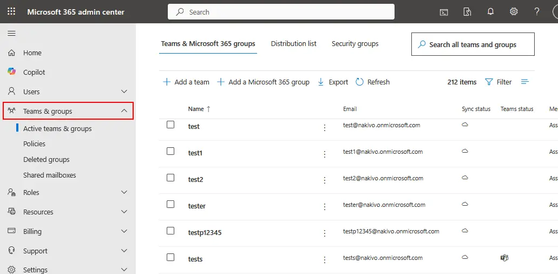Open the list view options icon
This screenshot has width=558, height=274.
(x=525, y=82)
